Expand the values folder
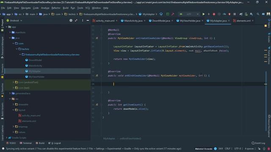Viewport: 271px width, 152px height. 13,132
